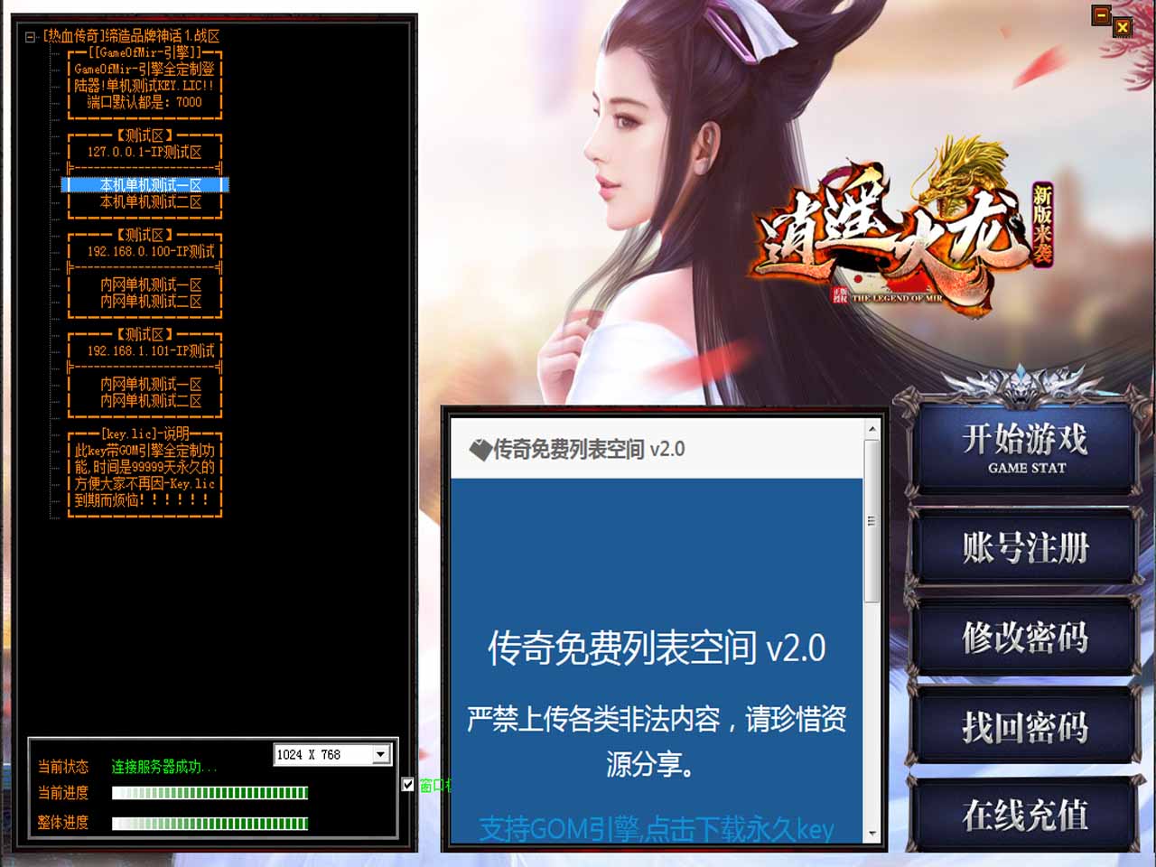Image resolution: width=1156 pixels, height=867 pixels.
Task: Click the text 端口默认都是: 7000
Action: [144, 102]
